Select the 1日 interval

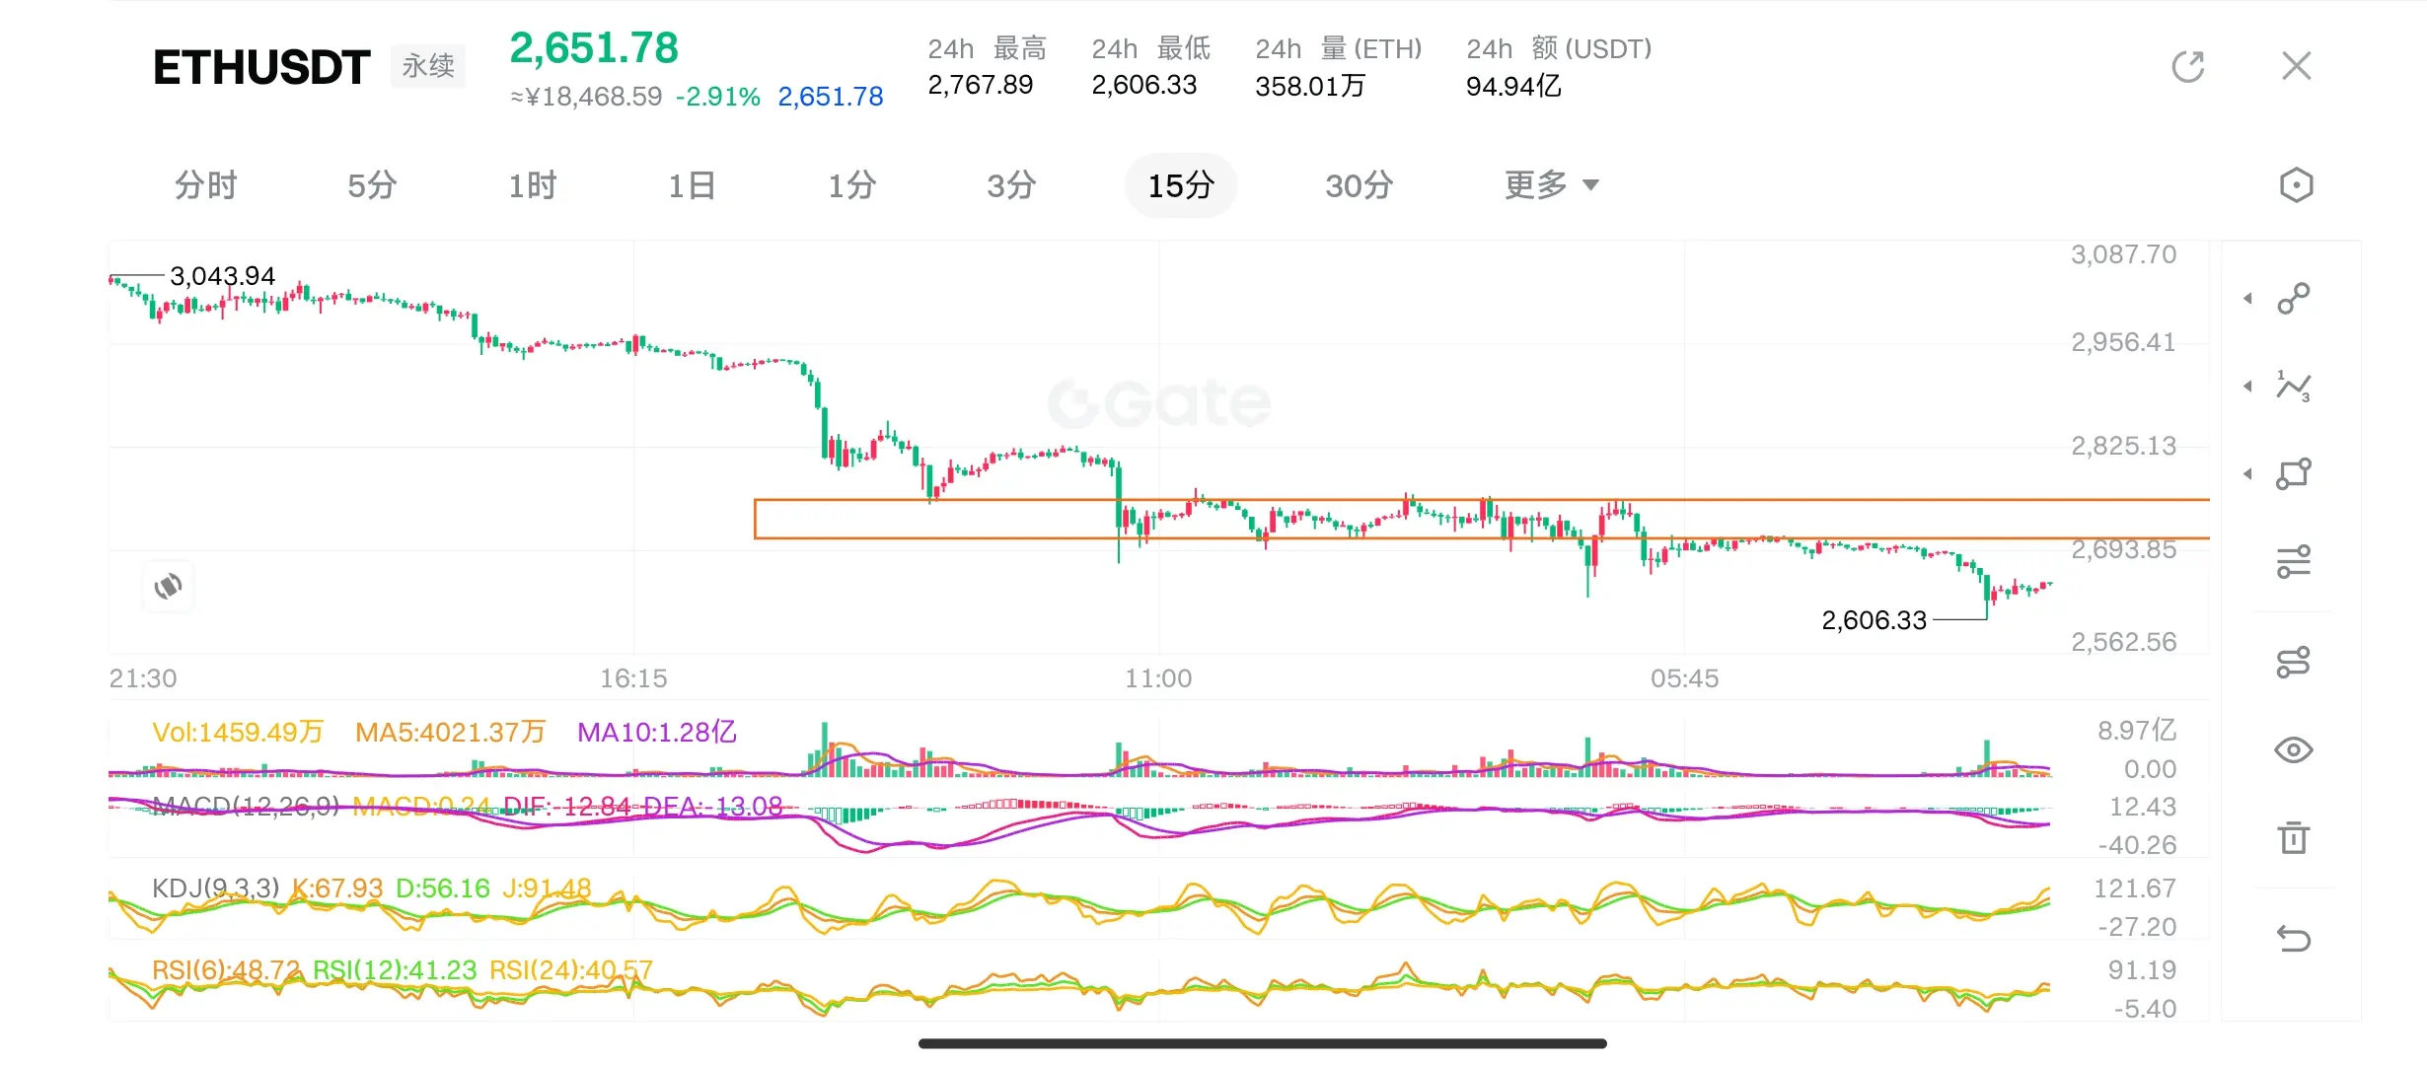692,185
